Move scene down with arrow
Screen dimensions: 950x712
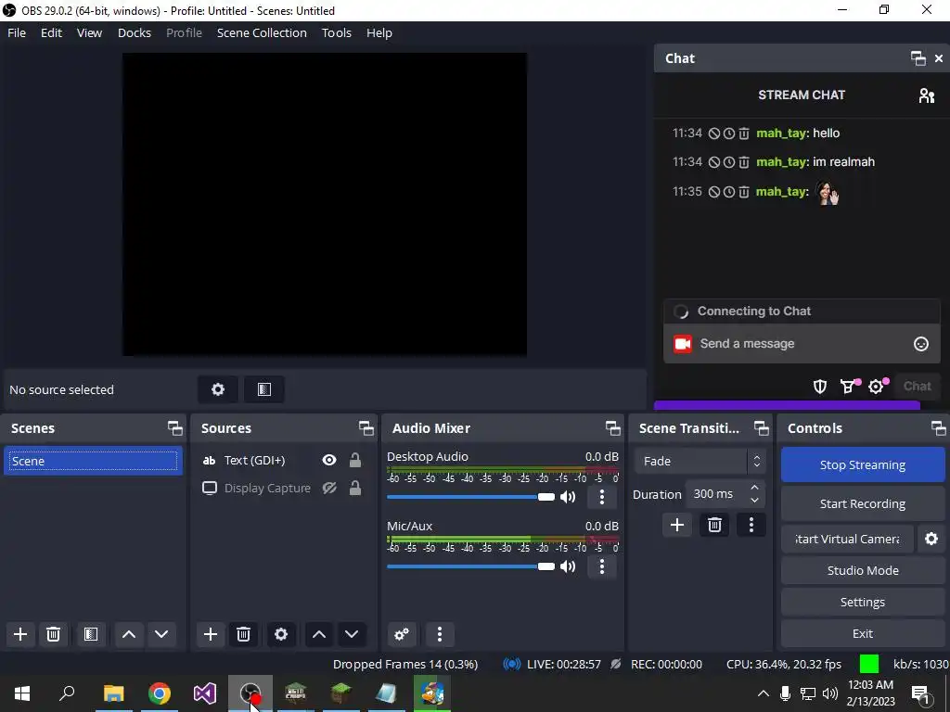[161, 634]
